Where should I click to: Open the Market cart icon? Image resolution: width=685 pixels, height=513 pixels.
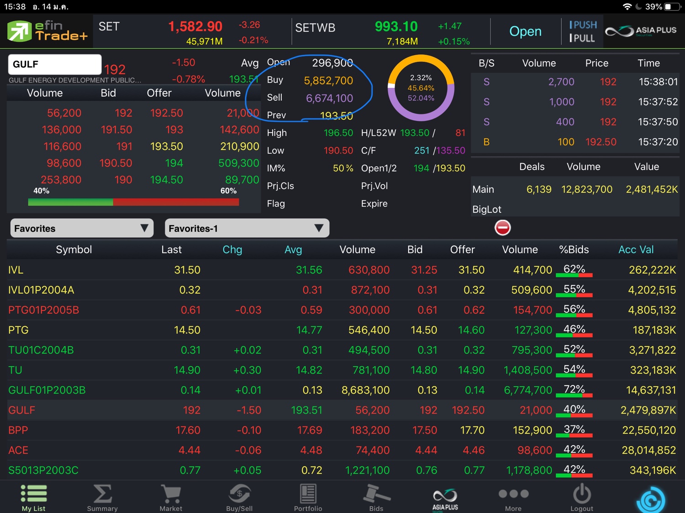(171, 497)
